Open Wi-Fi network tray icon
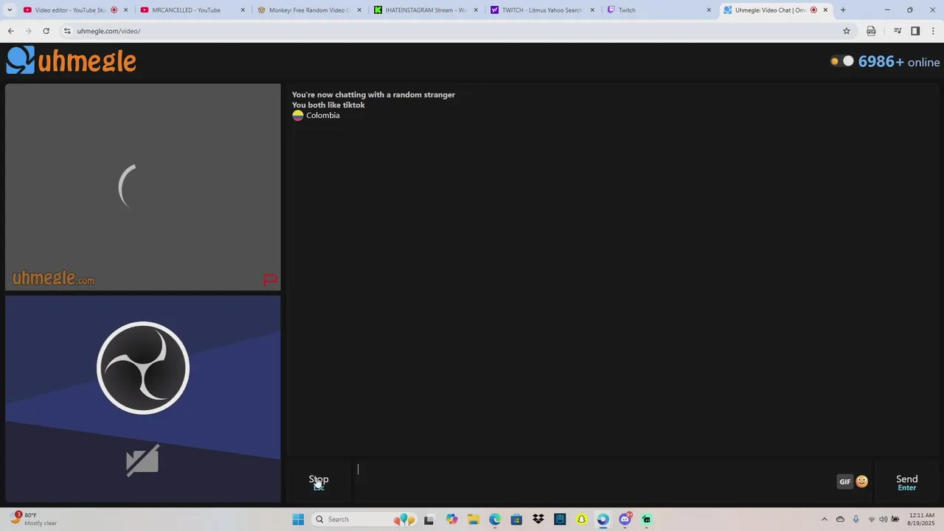Viewport: 944px width, 531px height. pyautogui.click(x=872, y=519)
